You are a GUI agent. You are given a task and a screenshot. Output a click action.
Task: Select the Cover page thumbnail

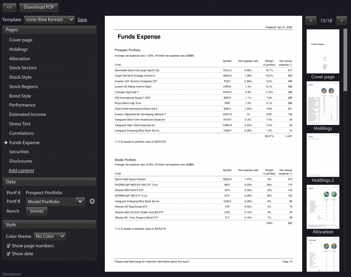pos(323,51)
